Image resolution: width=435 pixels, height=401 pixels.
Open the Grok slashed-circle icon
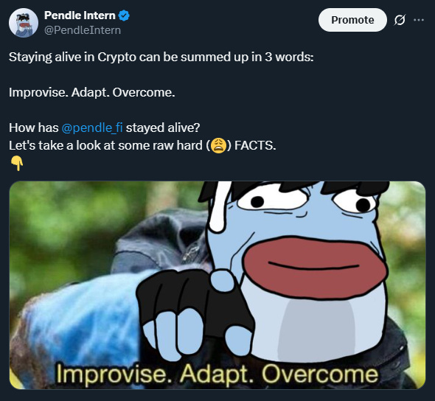click(400, 20)
